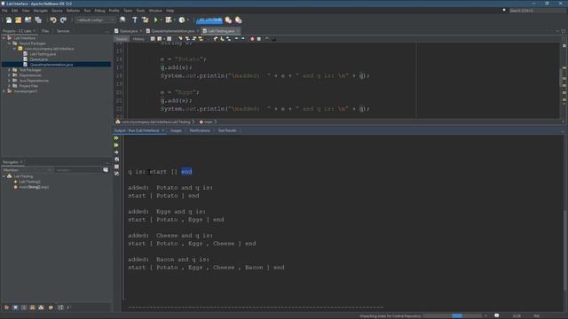Expand the mavenproject1 project node

pos(4,91)
